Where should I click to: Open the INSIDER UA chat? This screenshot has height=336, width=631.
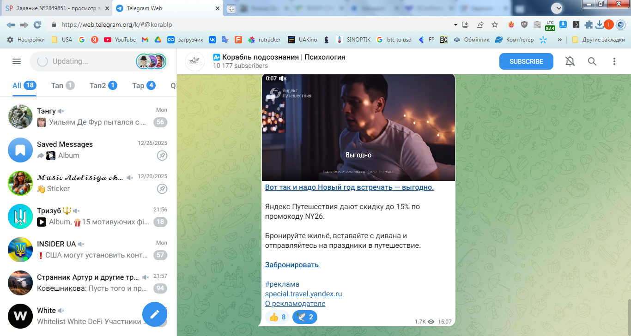(x=88, y=249)
